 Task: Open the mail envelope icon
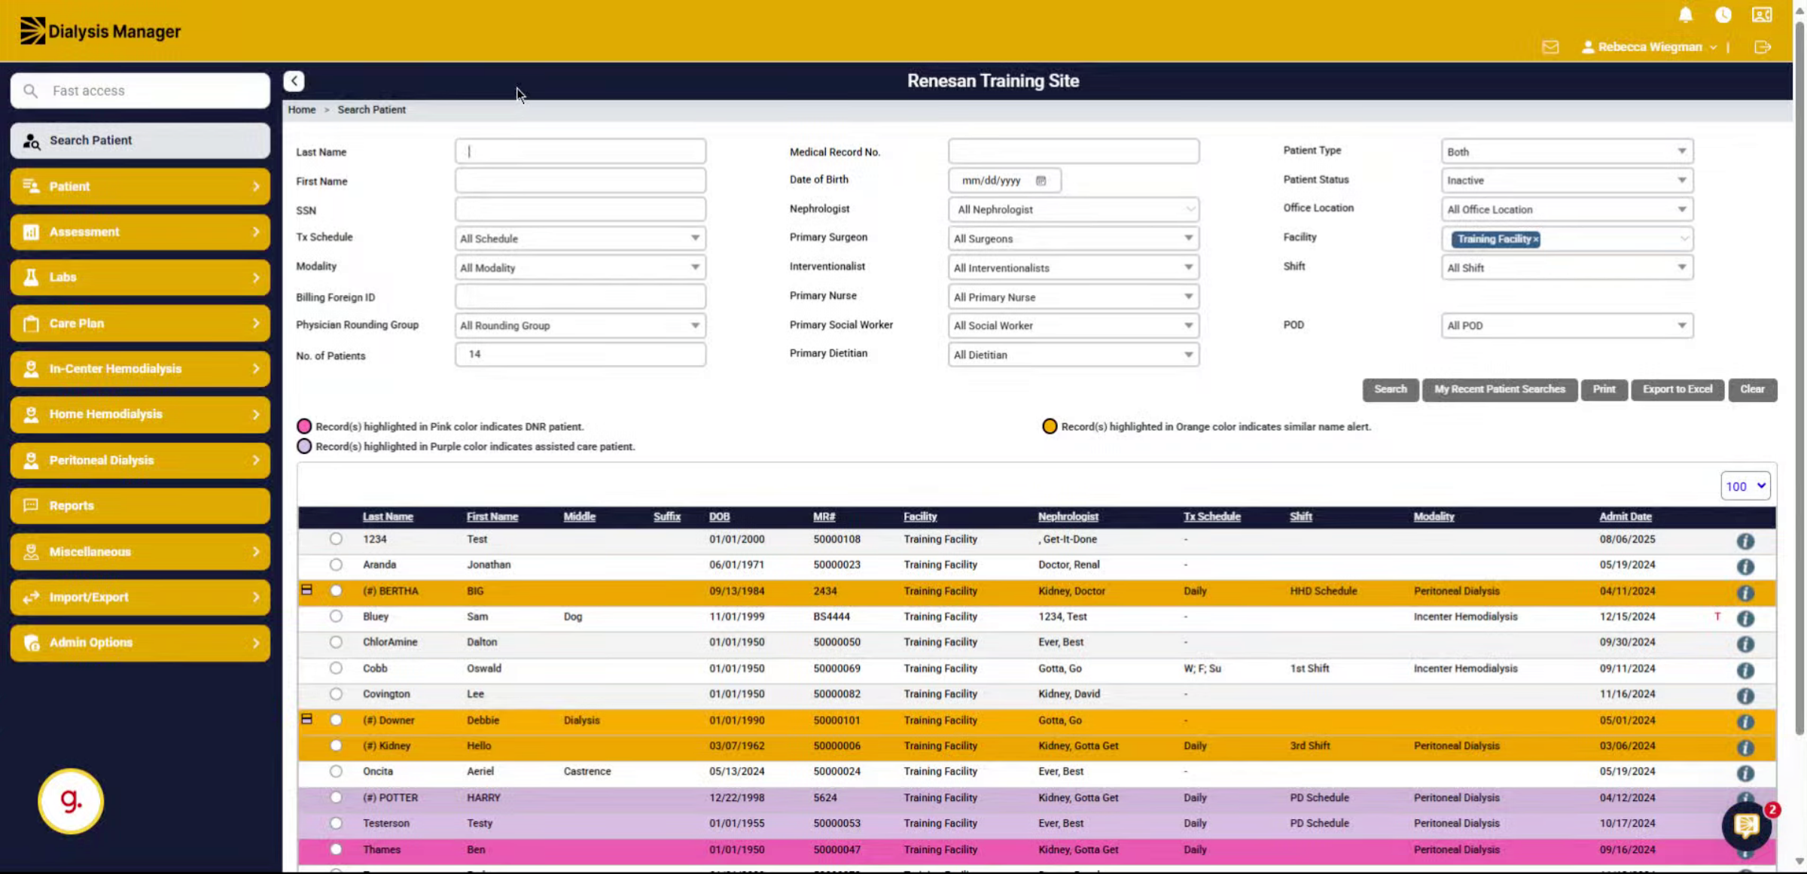[x=1550, y=47]
